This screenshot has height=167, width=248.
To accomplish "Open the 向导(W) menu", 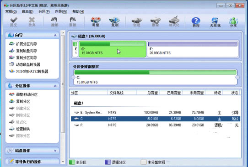I will (x=61, y=12).
